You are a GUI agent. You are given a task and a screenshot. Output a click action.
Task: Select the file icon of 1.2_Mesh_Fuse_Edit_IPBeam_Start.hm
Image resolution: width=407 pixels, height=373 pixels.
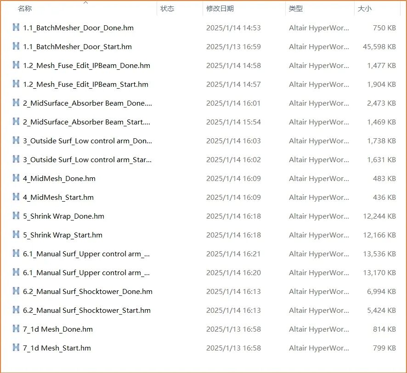(x=16, y=84)
